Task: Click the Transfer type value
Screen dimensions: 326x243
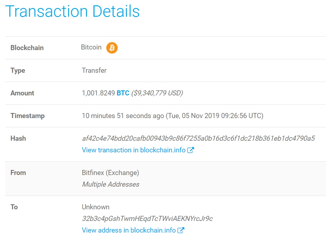Action: [94, 70]
